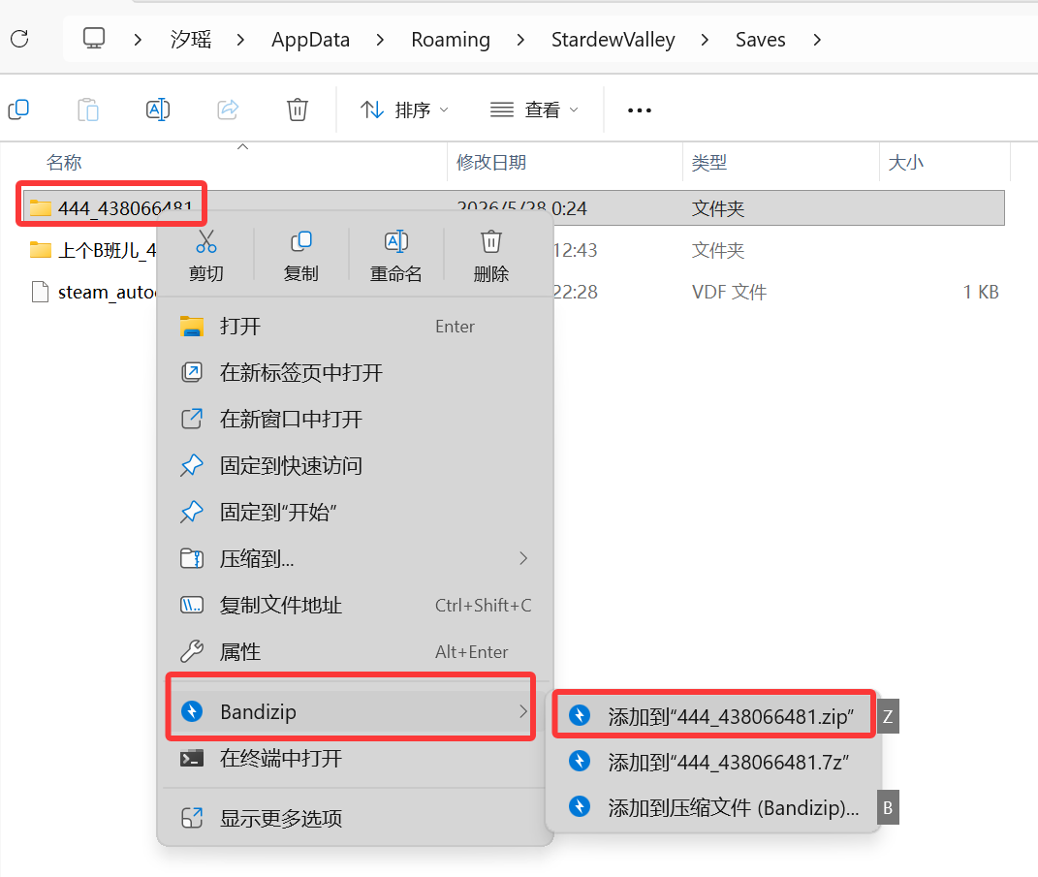Image resolution: width=1038 pixels, height=877 pixels.
Task: Choose 显示更多选项
Action: (355, 819)
